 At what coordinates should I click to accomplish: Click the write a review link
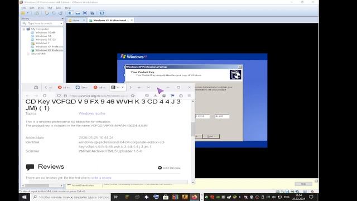[x=102, y=178]
